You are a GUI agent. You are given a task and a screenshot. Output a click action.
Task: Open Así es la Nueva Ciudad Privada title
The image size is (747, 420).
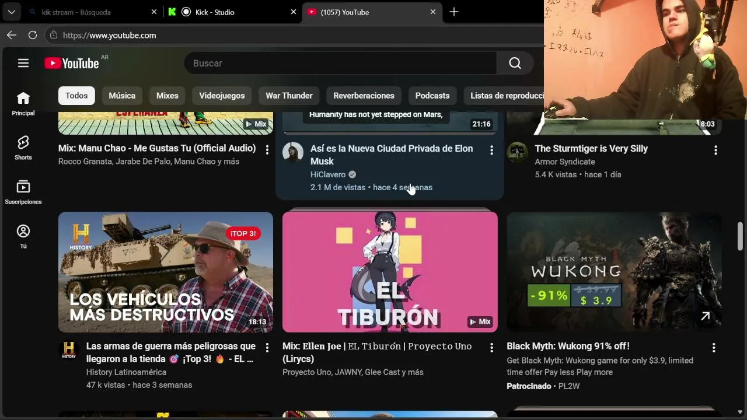(392, 155)
